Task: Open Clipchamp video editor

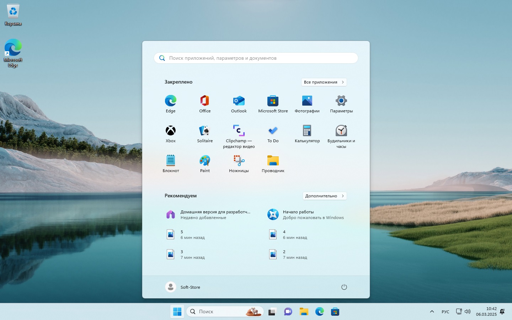Action: 239,137
